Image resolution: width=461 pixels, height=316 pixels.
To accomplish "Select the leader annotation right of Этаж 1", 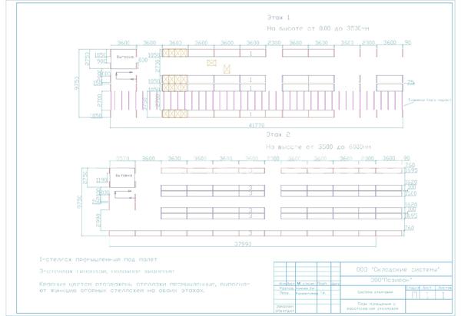I will click(x=431, y=100).
